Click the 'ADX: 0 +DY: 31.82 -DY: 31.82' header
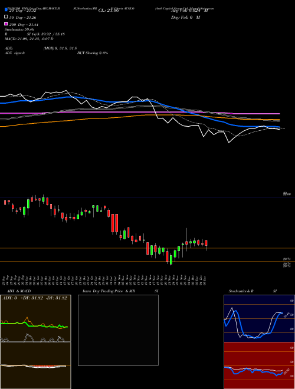Screen dimensions: 295x389 [35, 298]
